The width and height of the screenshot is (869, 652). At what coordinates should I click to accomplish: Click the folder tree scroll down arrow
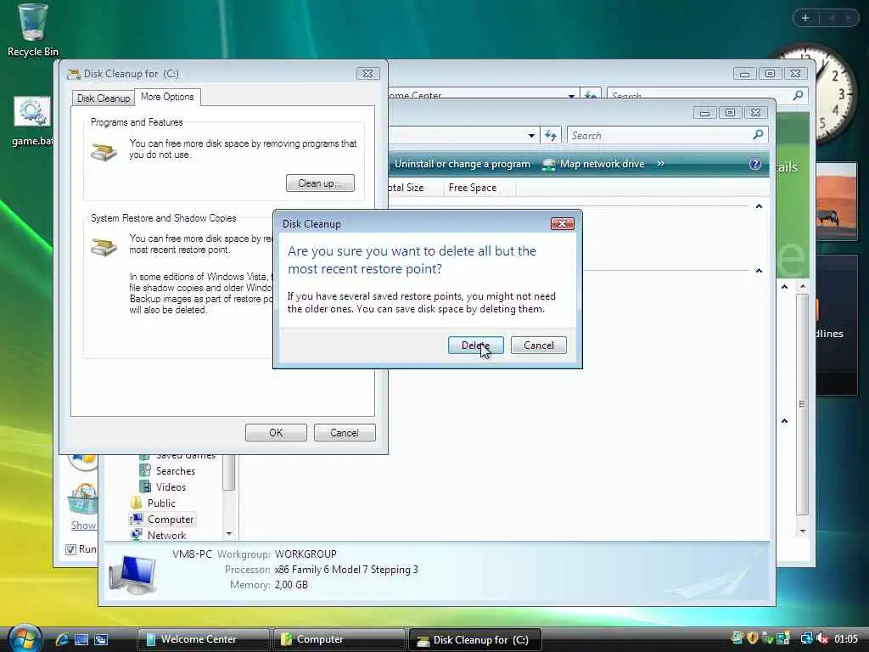[229, 533]
